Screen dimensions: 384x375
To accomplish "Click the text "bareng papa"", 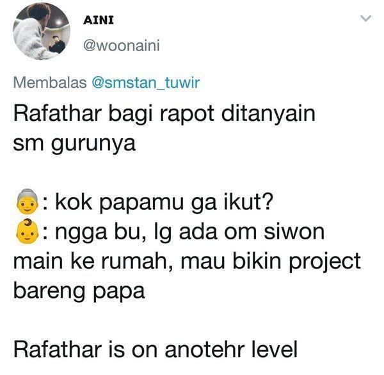I will click(x=79, y=292).
